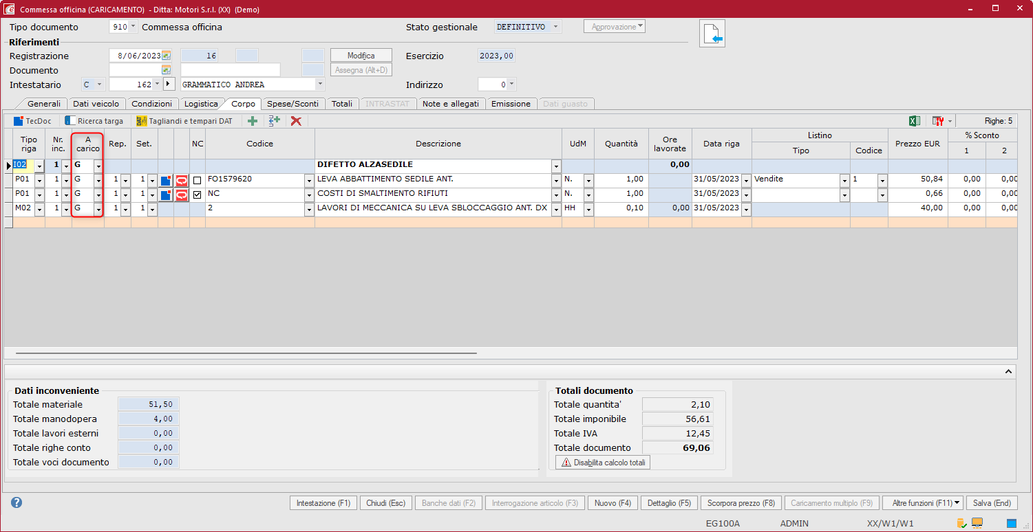
Task: Open the Spese/Sconti tab
Action: [x=292, y=104]
